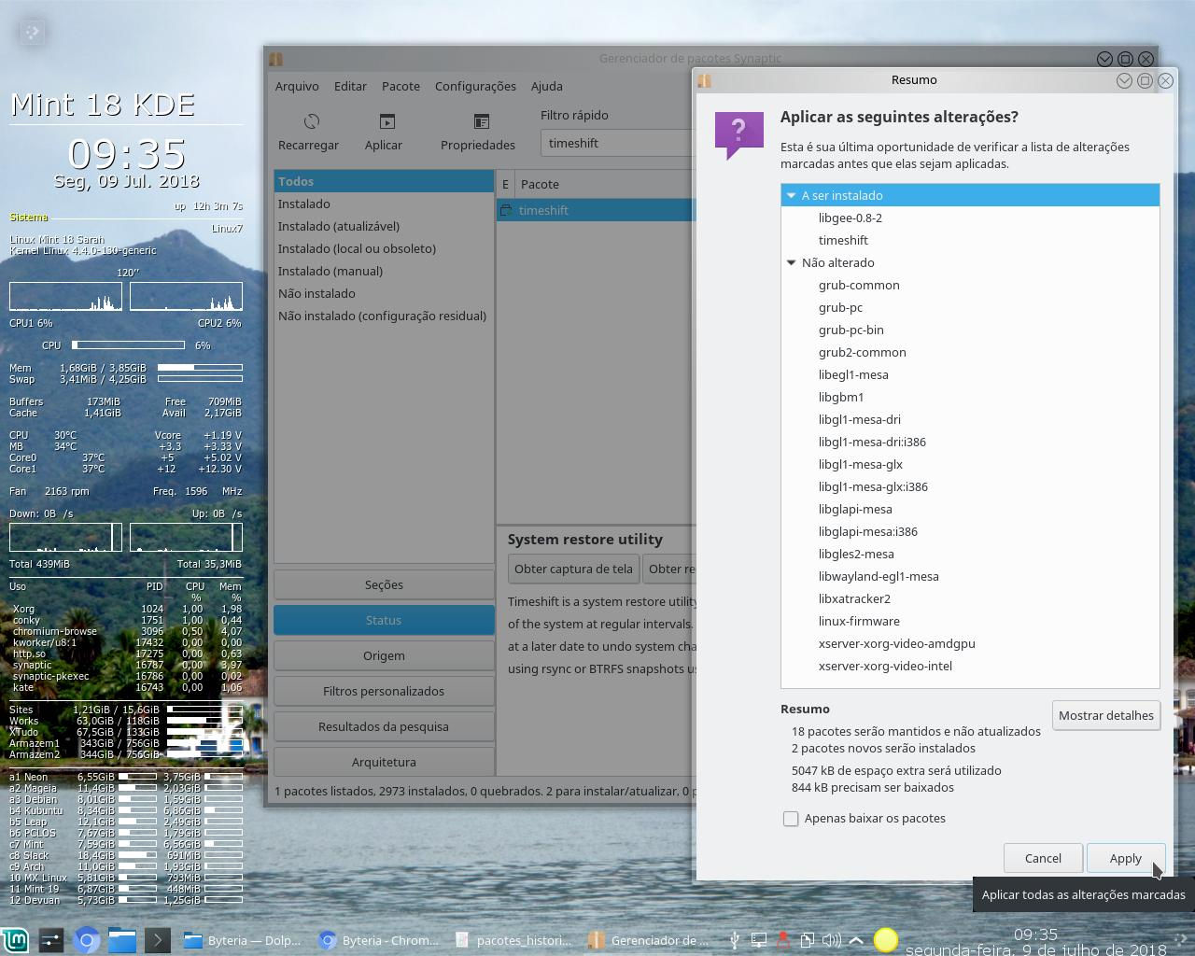Viewport: 1195px width, 956px height.
Task: Collapse the A ser instalado section
Action: [792, 195]
